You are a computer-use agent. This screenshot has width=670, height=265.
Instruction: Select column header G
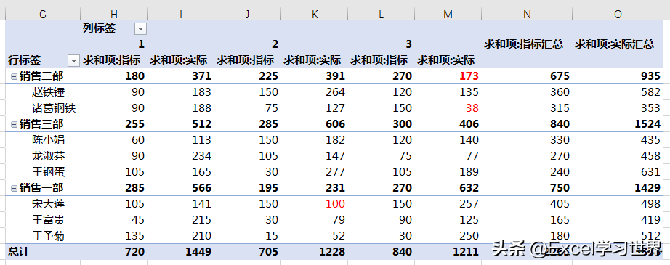(43, 15)
